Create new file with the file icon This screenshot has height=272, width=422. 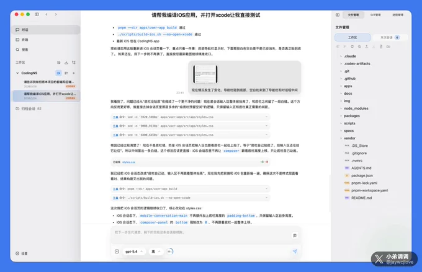pos(381,46)
